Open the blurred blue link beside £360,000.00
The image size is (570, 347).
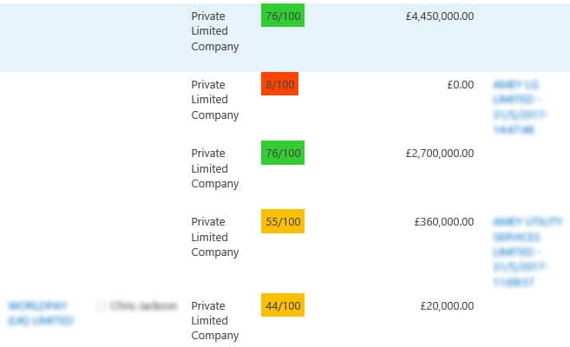(x=527, y=252)
